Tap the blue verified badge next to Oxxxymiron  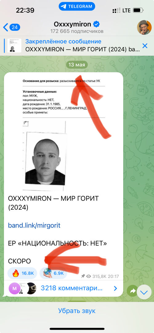[97, 24]
